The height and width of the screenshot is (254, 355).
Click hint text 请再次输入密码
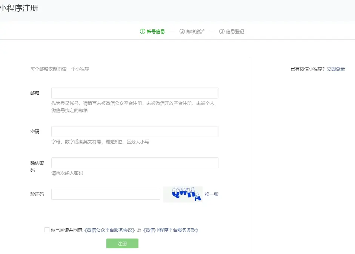coord(67,173)
